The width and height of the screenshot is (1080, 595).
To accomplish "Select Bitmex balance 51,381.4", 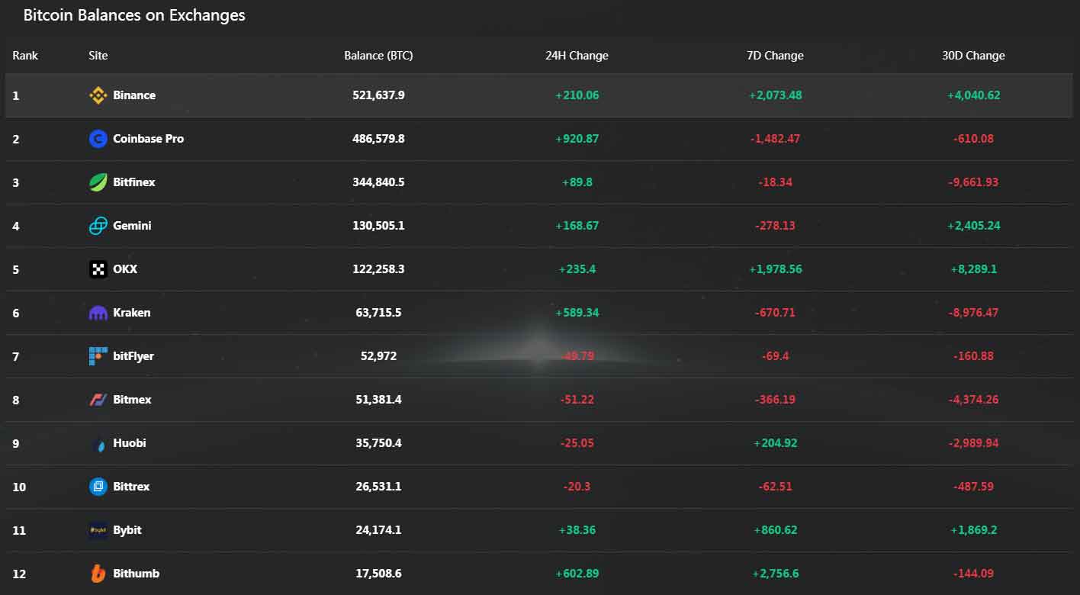I will 378,400.
